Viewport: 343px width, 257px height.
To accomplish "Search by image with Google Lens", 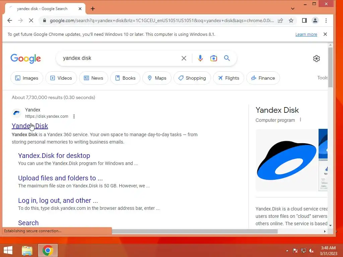I will point(213,58).
